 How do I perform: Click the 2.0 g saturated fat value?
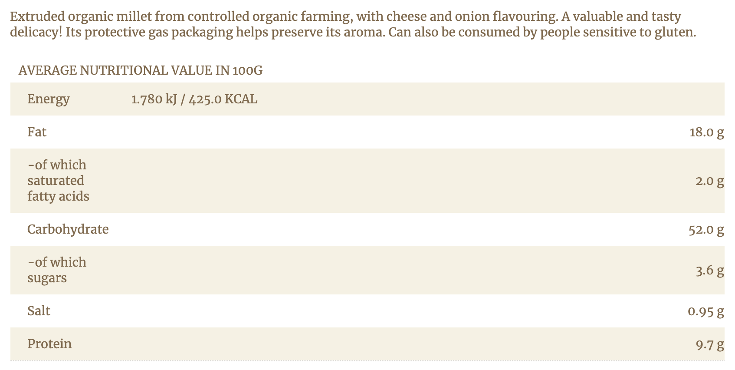(709, 181)
